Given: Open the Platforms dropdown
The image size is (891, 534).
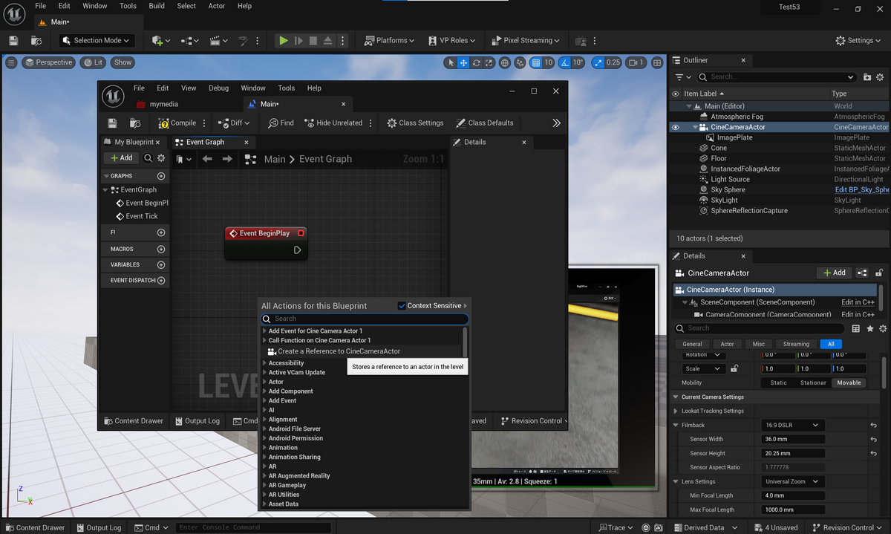Looking at the screenshot, I should point(390,41).
